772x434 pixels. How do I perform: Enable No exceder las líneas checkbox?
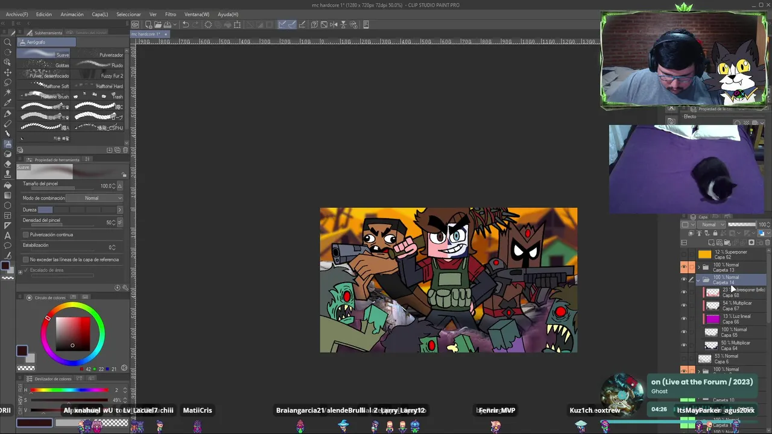point(25,259)
